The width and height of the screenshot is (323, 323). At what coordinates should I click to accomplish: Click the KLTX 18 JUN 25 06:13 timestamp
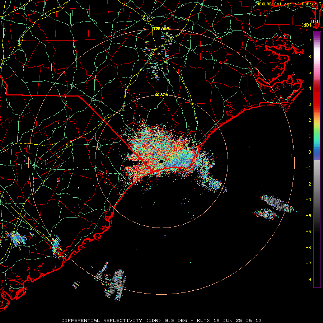(229, 320)
